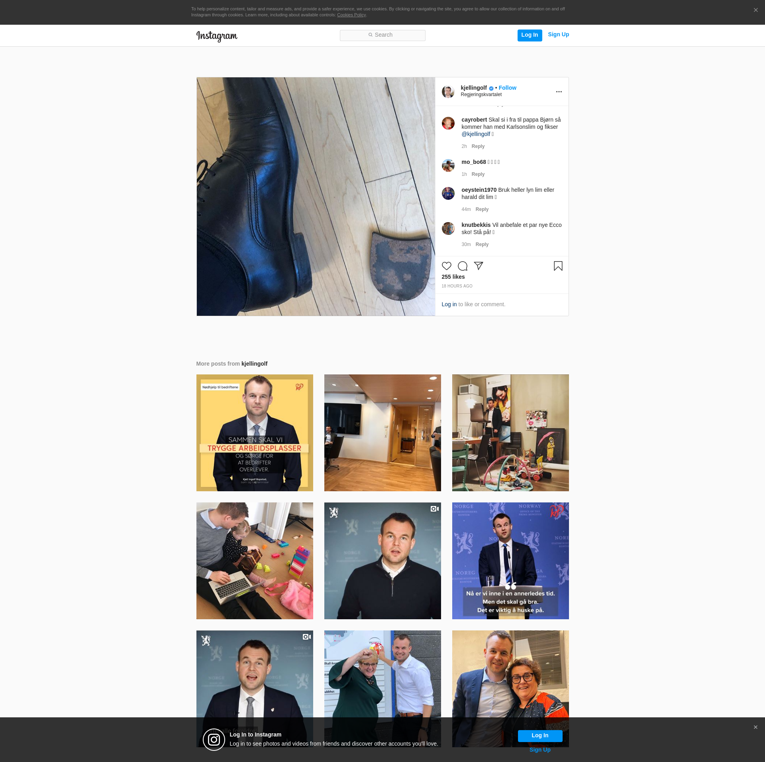Click the 2h timestamp on cayrobert's comment
Viewport: 765px width, 762px height.
pos(464,146)
